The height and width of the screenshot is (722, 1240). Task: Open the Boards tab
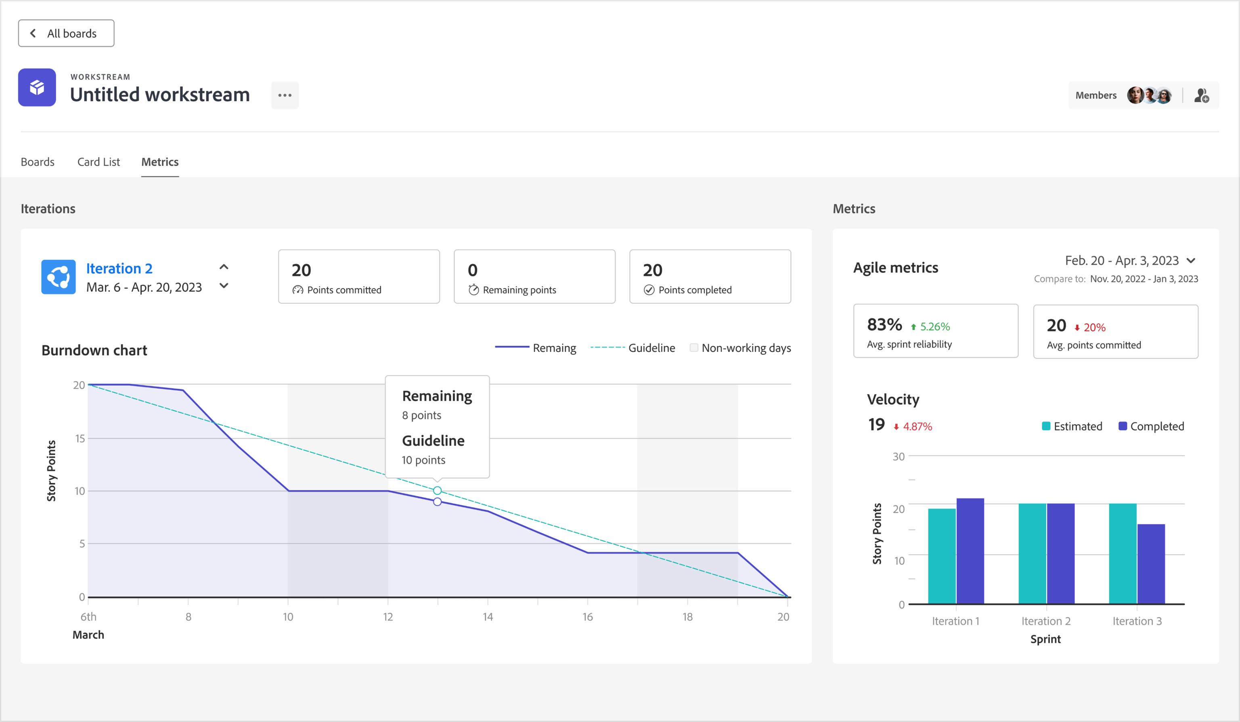pos(38,162)
